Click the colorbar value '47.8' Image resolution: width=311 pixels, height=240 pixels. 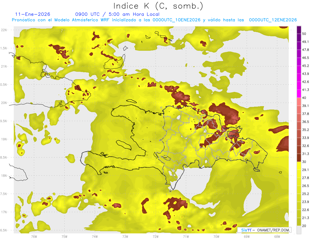(306, 50)
